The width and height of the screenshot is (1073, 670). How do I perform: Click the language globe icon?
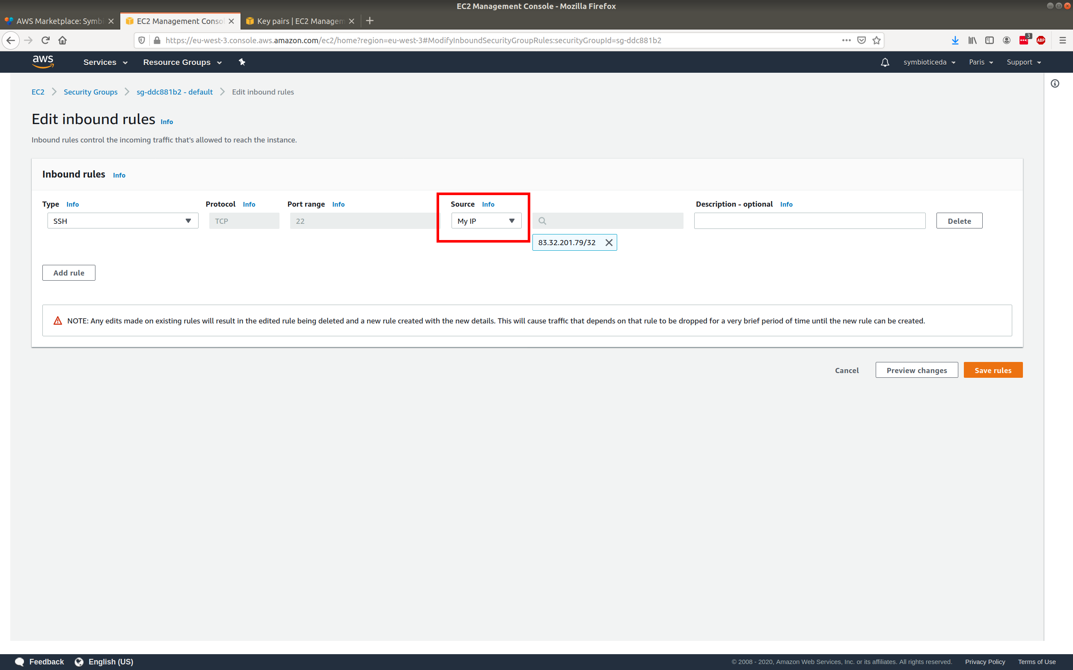point(79,661)
